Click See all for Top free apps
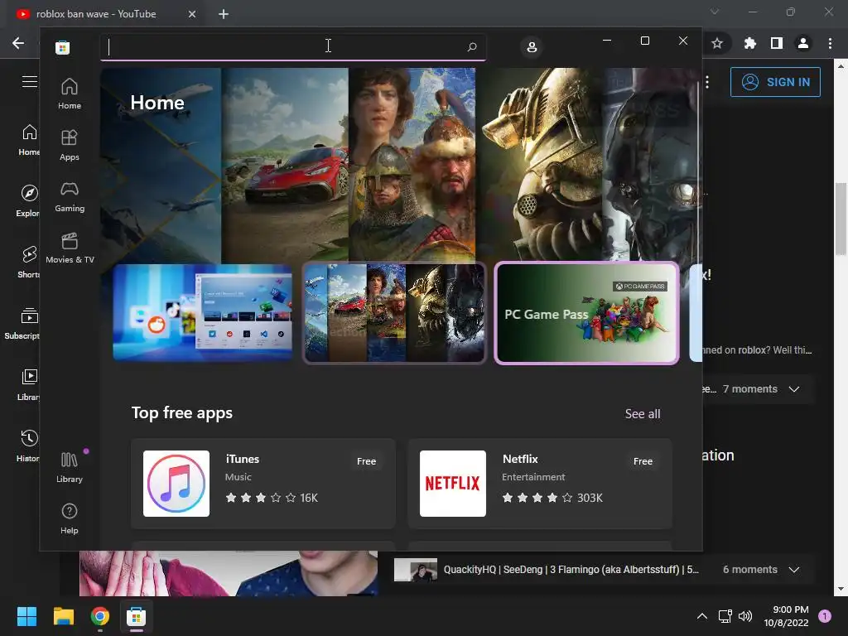The width and height of the screenshot is (848, 636). coord(643,414)
